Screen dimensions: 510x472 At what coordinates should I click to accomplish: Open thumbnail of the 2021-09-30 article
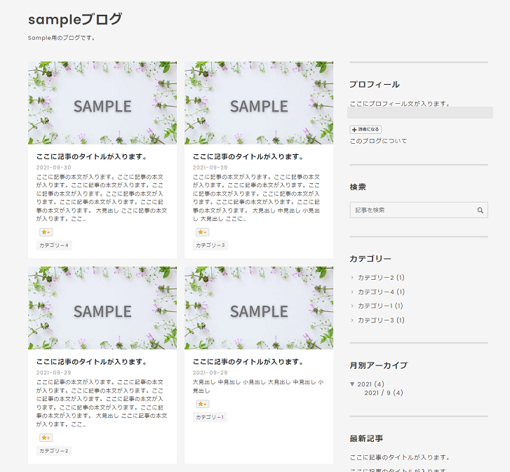[102, 102]
